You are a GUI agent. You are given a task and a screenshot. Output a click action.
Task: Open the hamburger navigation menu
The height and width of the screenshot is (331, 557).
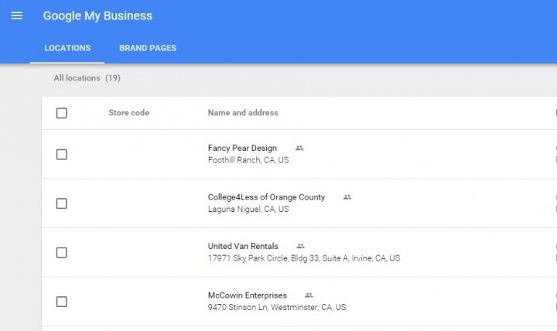tap(17, 15)
